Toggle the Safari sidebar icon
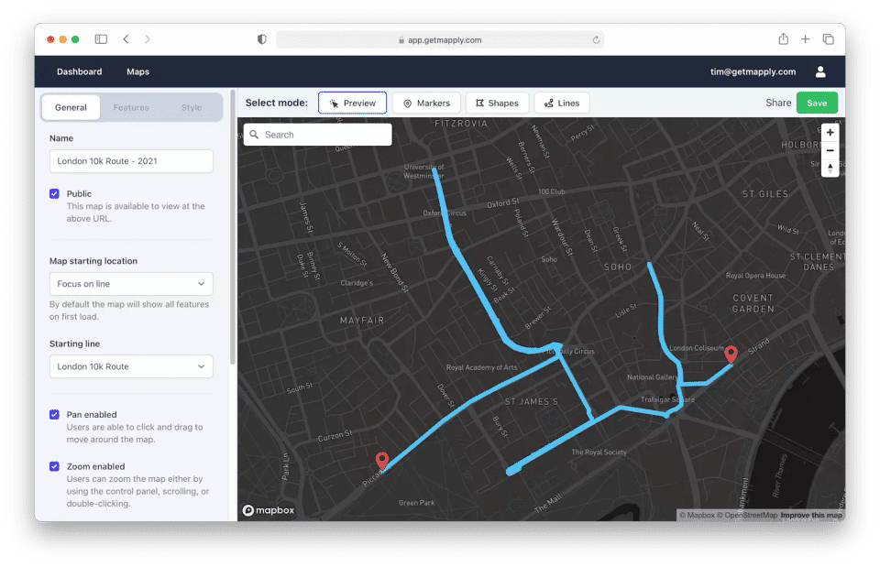This screenshot has width=880, height=567. click(x=101, y=39)
